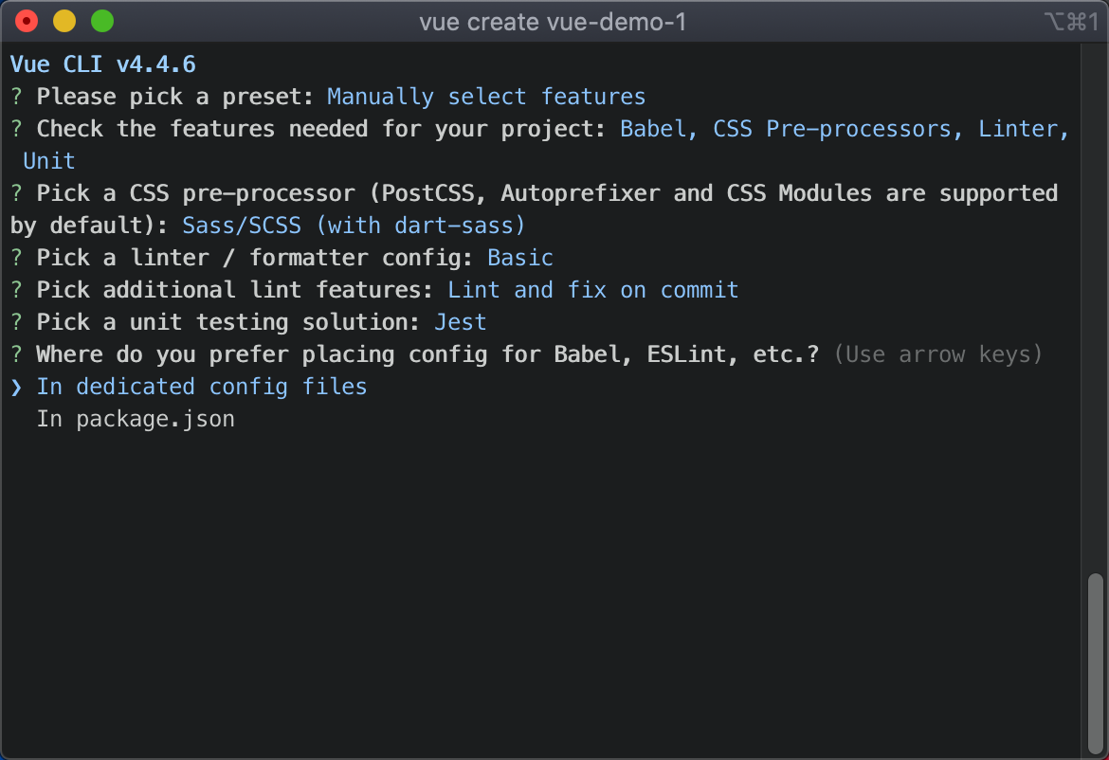Click the selection arrow prompt cursor
Viewport: 1109px width, 760px height.
pos(16,388)
